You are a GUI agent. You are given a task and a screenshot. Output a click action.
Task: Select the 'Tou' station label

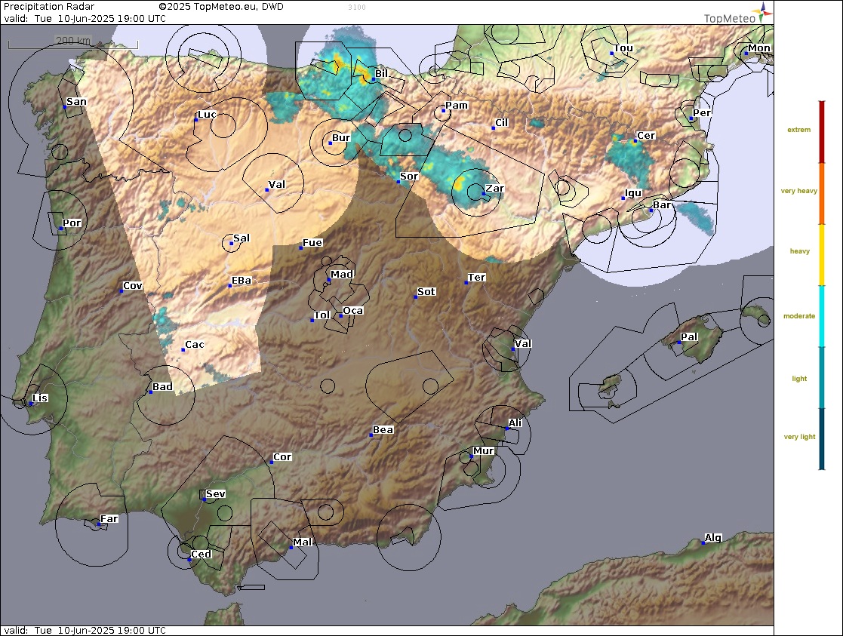(623, 48)
